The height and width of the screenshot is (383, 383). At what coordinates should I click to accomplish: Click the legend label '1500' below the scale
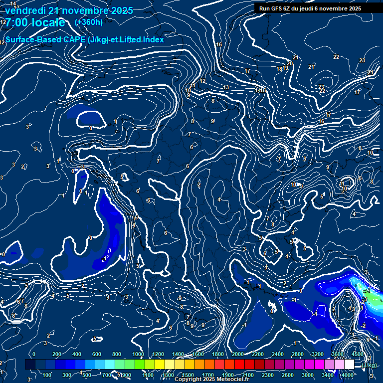tap(188, 375)
